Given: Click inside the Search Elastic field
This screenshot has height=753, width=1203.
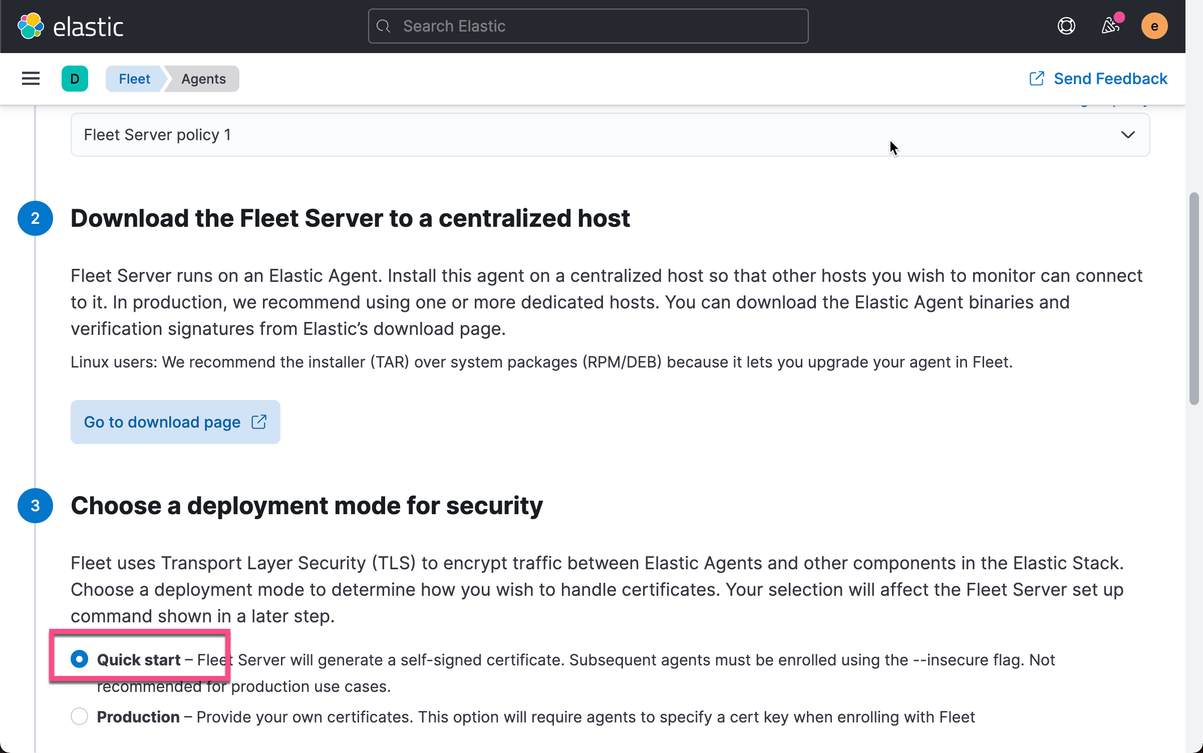Looking at the screenshot, I should pos(586,26).
